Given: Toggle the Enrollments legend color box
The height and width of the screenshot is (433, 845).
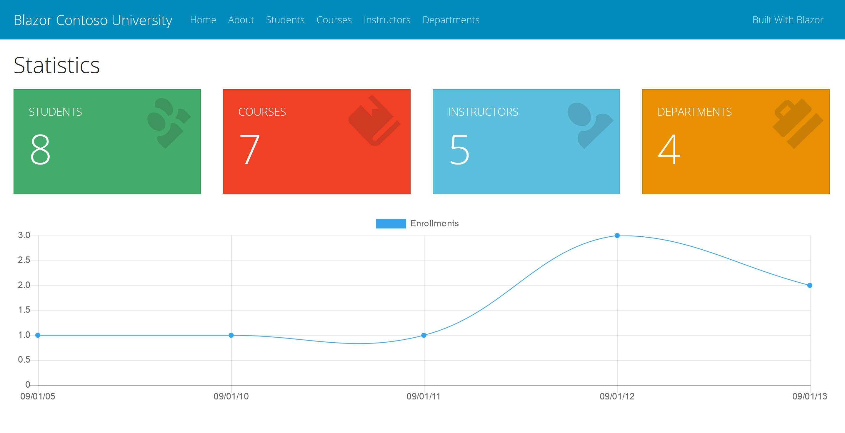Looking at the screenshot, I should [391, 223].
